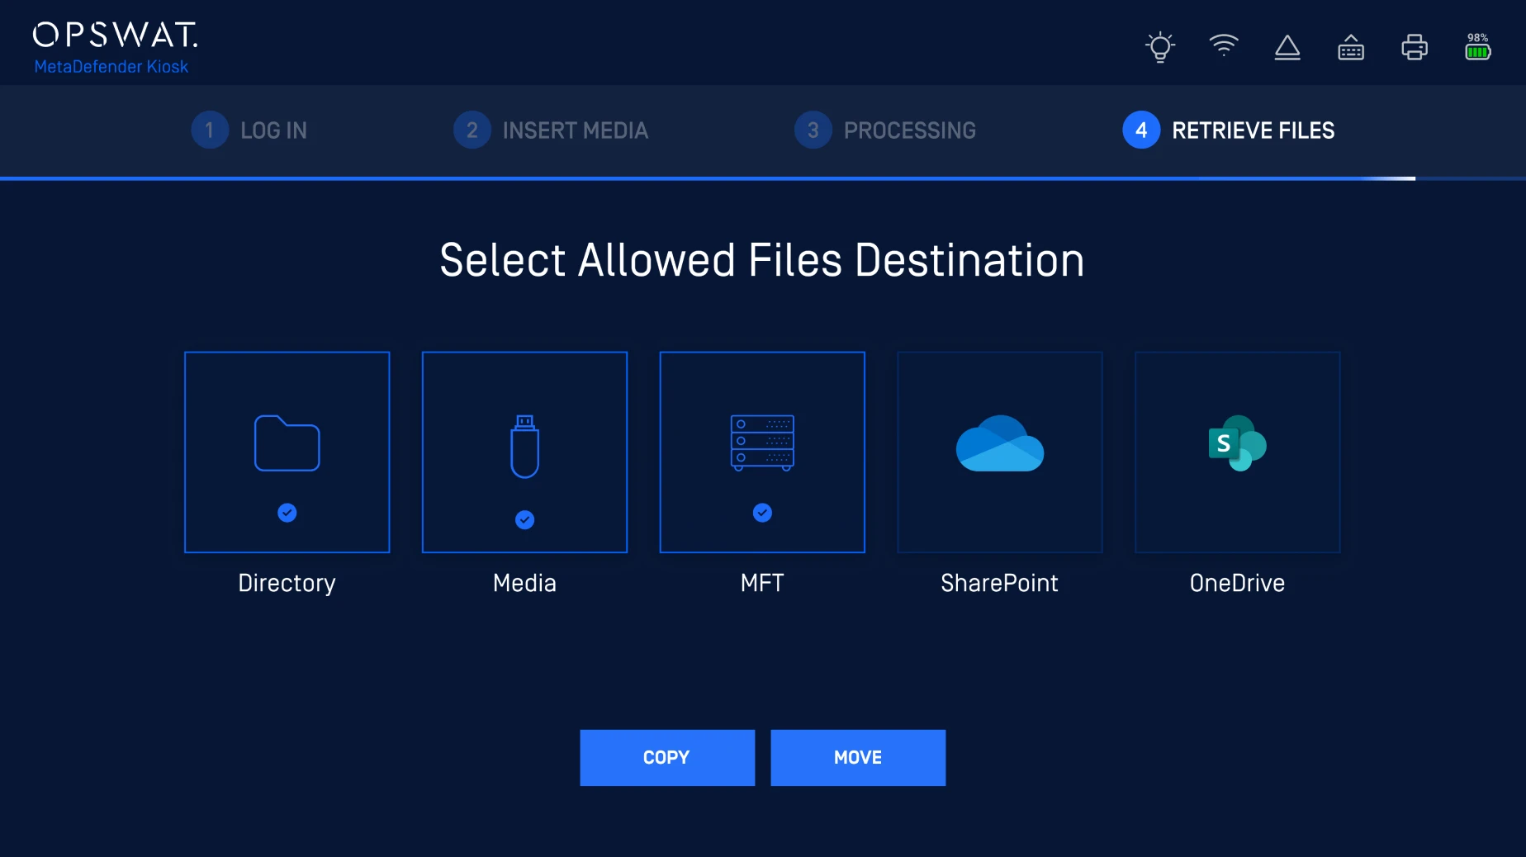Select the blue cloud icon tile
This screenshot has width=1526, height=857.
[x=999, y=444]
